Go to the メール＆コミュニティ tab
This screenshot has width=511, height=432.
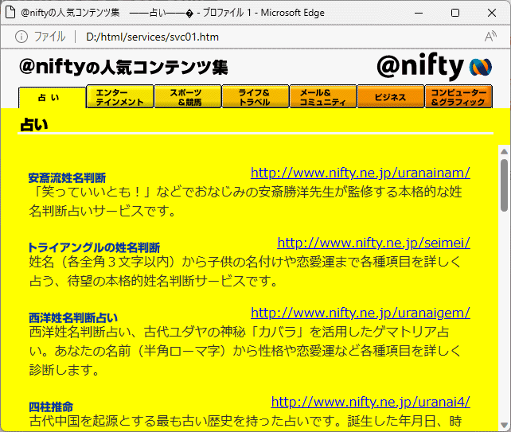point(323,97)
